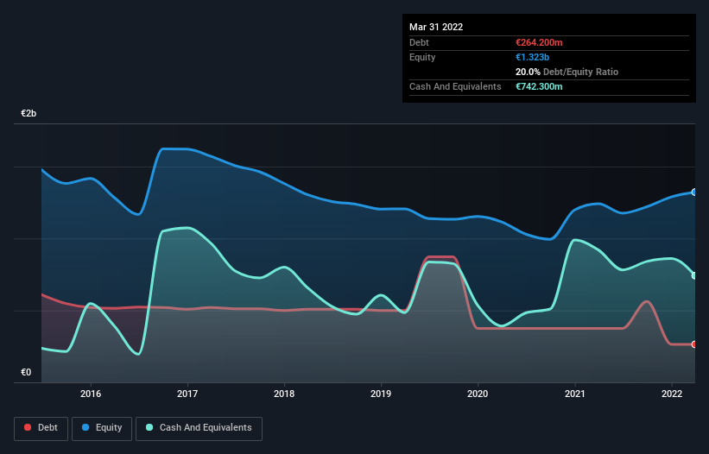
Task: Click the 2018 x-axis label
Action: click(284, 394)
